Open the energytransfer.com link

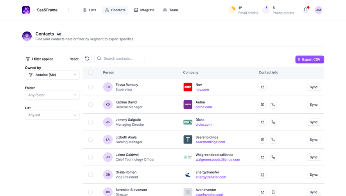[x=211, y=177]
